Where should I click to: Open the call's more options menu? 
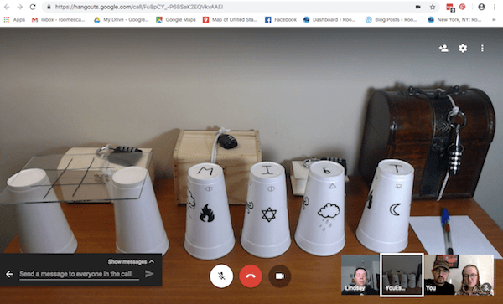tap(482, 49)
